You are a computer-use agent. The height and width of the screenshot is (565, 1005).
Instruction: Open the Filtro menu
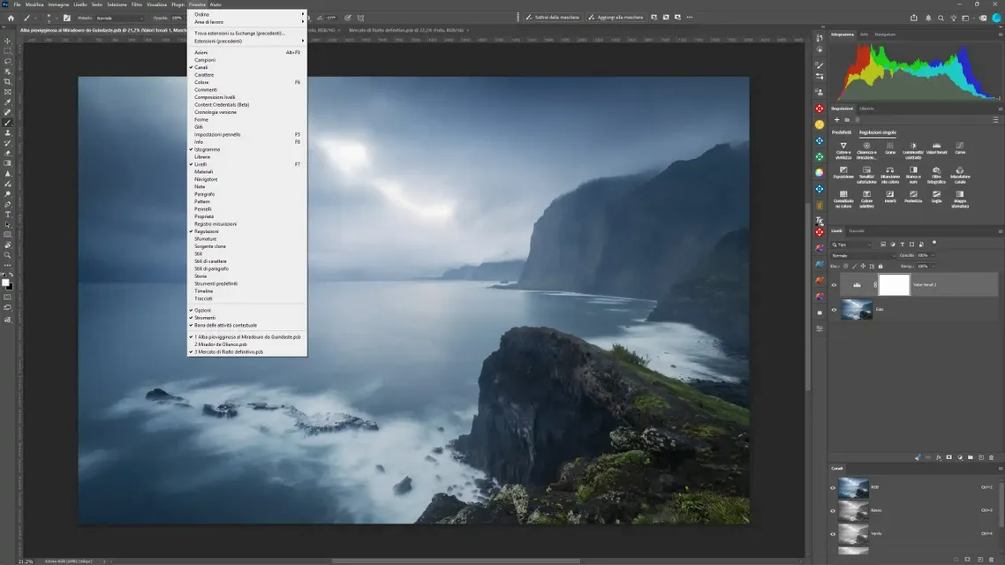coord(137,4)
